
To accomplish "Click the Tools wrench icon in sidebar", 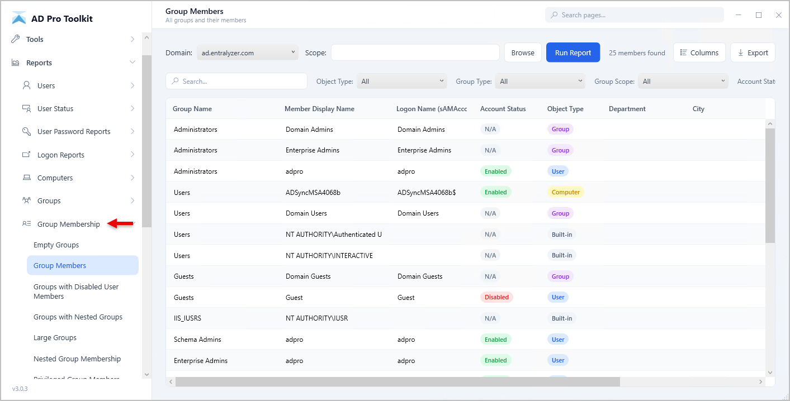I will coord(16,39).
